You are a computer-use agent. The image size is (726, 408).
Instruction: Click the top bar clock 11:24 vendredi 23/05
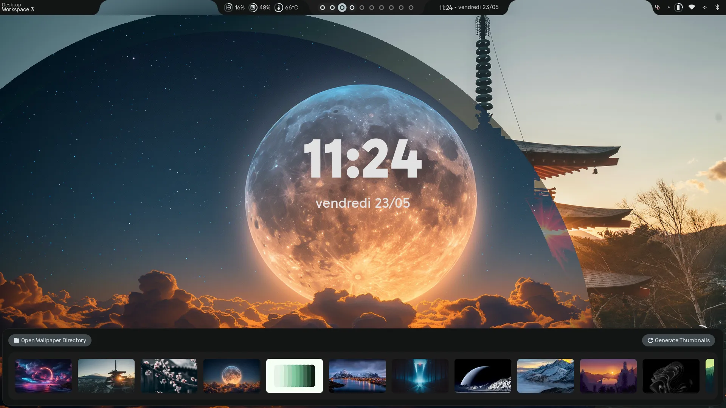pos(469,7)
